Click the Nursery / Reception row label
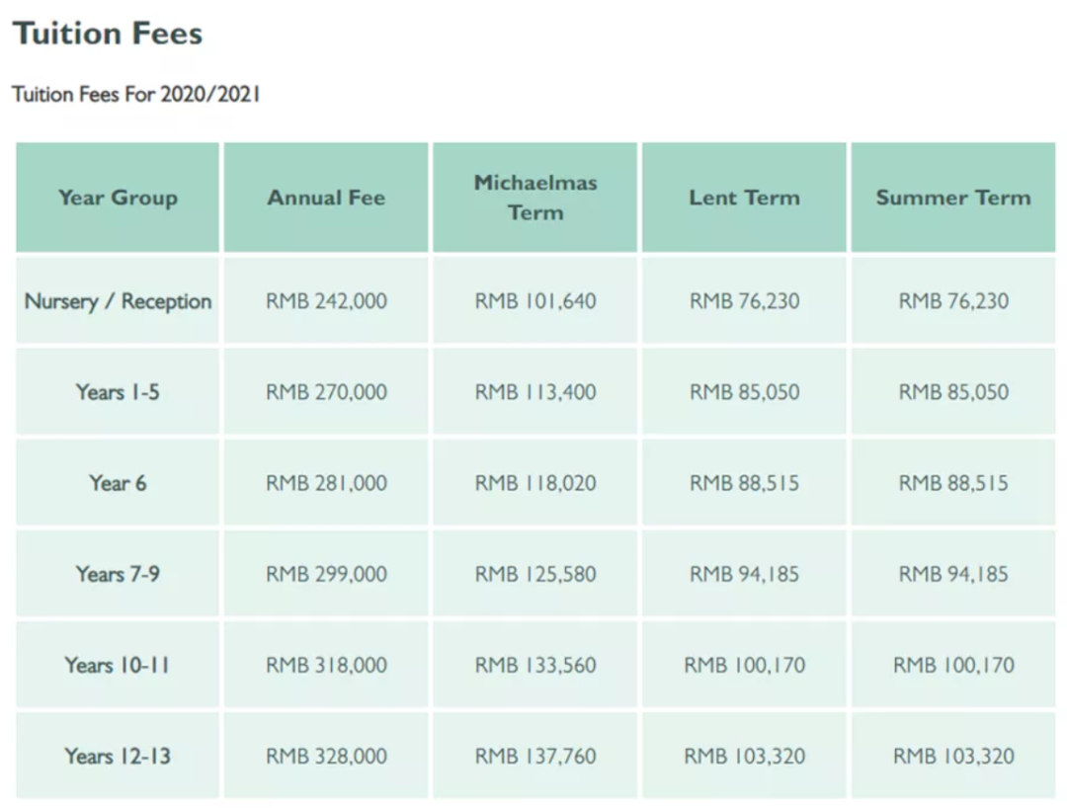Image resolution: width=1067 pixels, height=808 pixels. click(118, 301)
